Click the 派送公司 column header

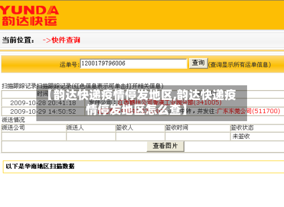pos(13,127)
